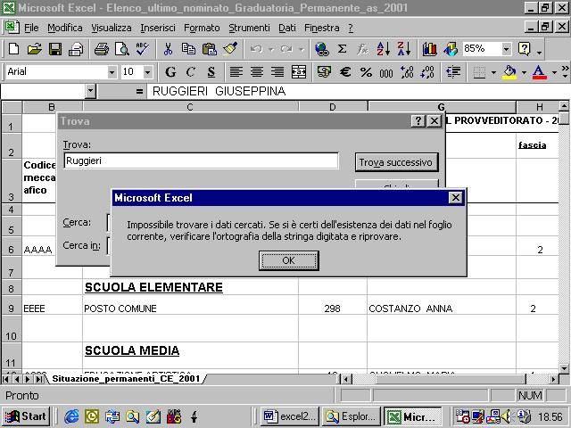Click the Windows Start button
This screenshot has height=428, width=571.
point(26,416)
